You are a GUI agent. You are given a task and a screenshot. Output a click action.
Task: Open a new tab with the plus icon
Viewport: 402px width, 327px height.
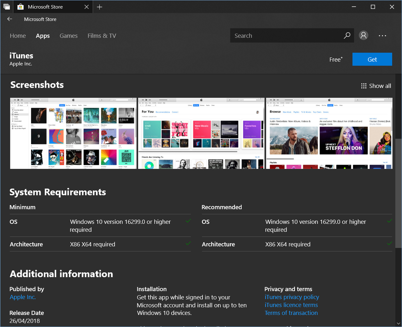(99, 7)
